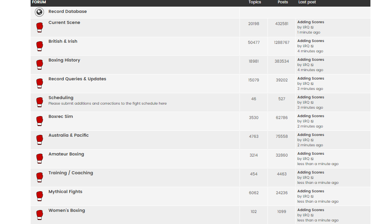View latest post icon in British & Irish row

312,46
